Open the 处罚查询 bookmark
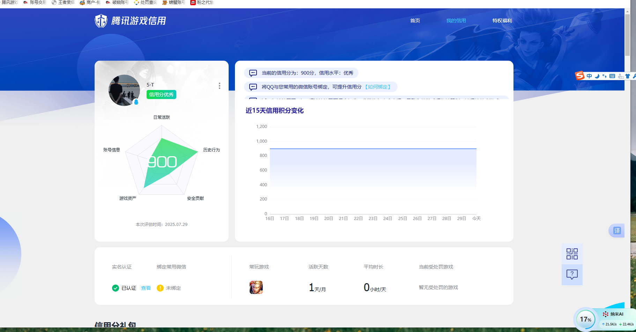Image resolution: width=636 pixels, height=332 pixels. tap(146, 2)
